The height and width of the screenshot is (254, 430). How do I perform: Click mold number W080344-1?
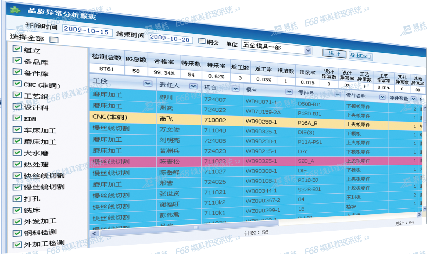[x=261, y=191]
